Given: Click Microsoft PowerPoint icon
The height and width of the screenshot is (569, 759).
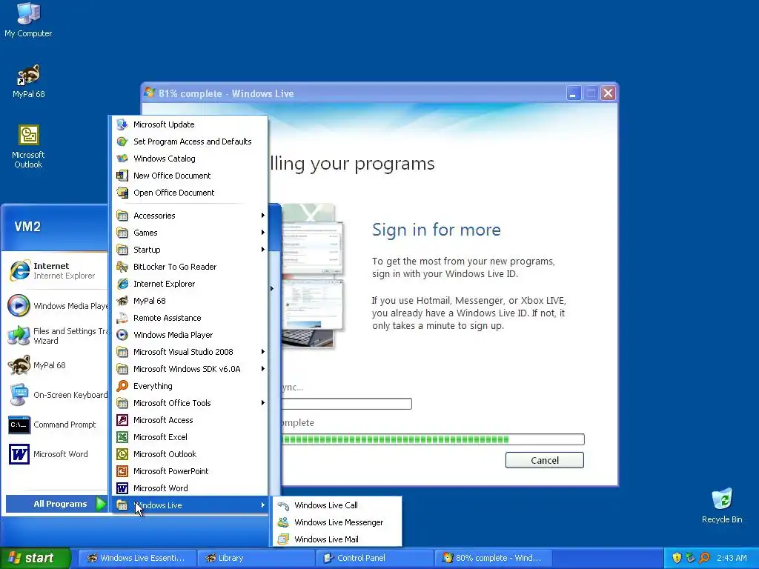Looking at the screenshot, I should tap(122, 470).
